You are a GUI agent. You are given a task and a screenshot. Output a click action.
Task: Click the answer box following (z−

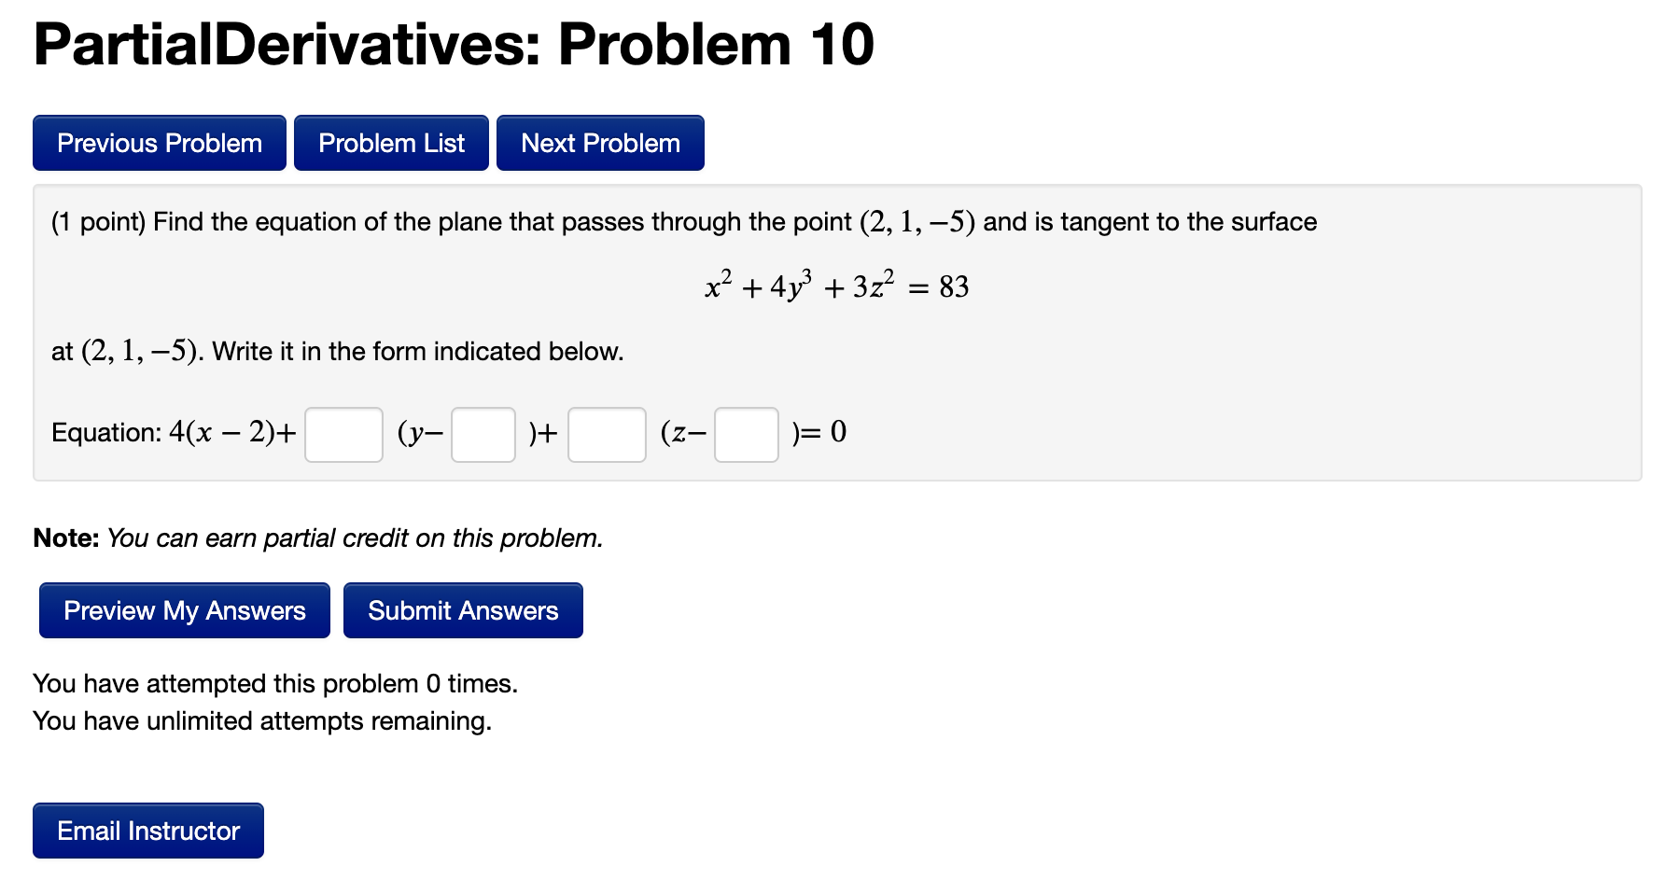[x=746, y=434]
